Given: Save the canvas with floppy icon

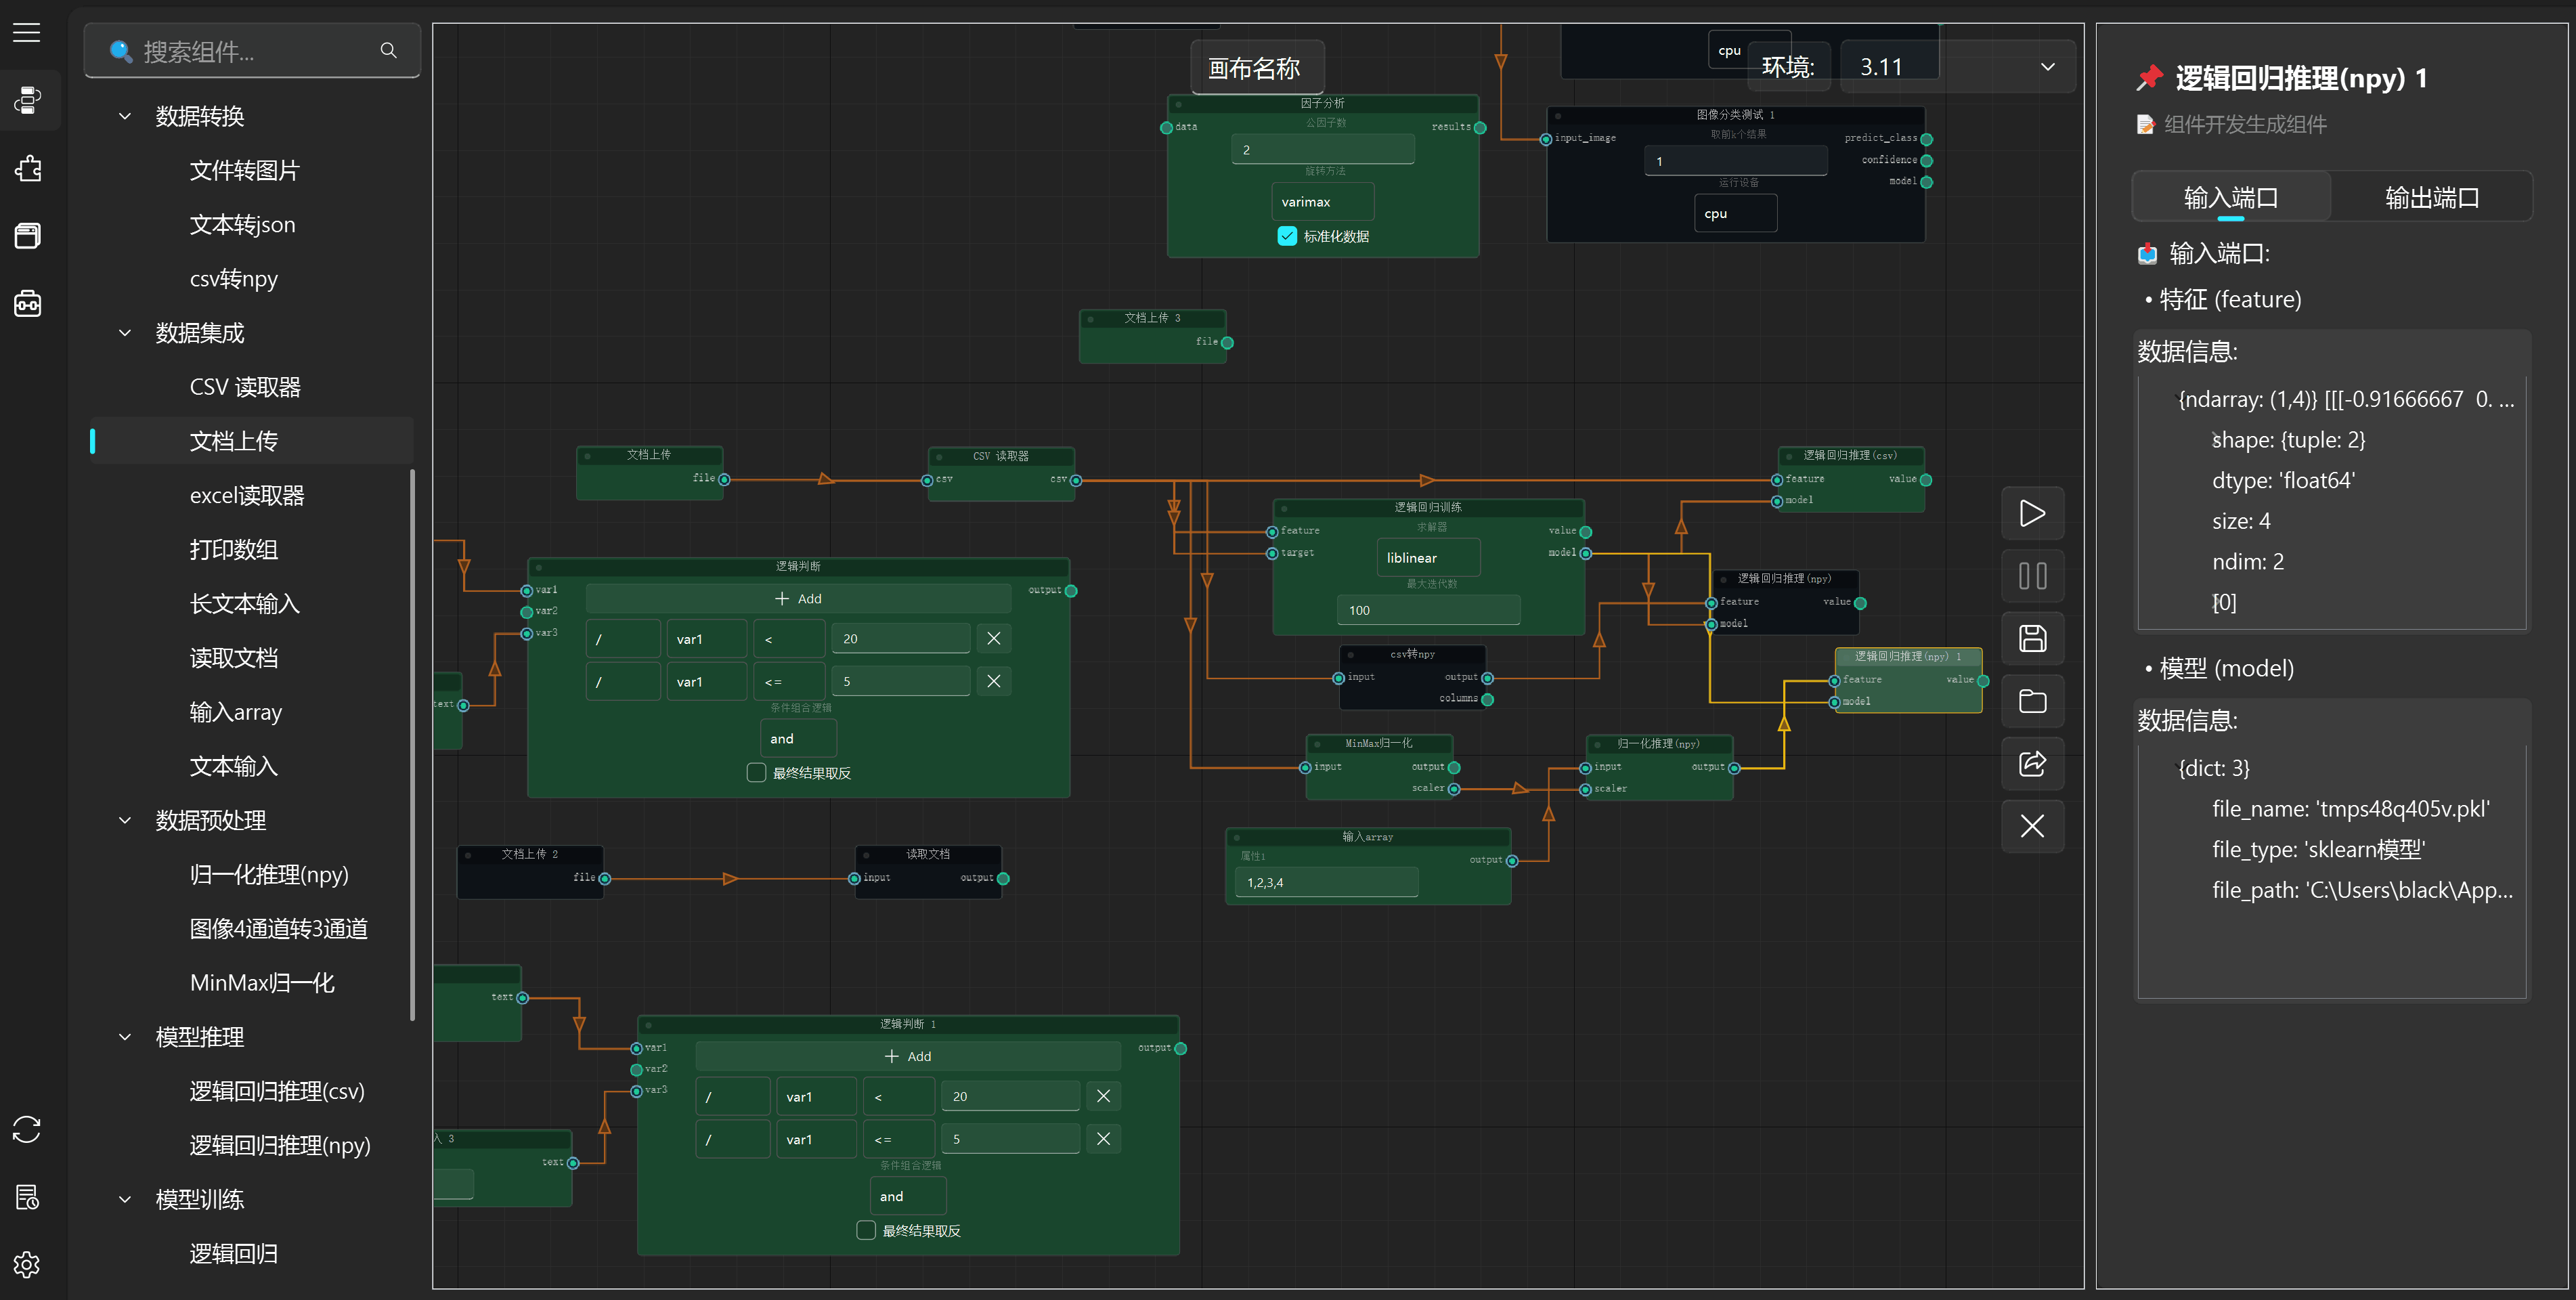Looking at the screenshot, I should click(x=2032, y=638).
